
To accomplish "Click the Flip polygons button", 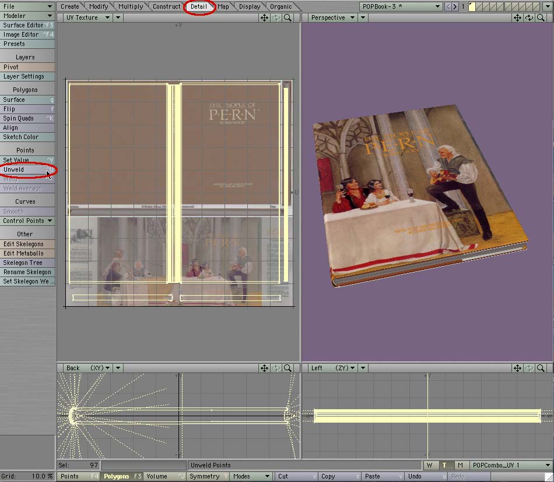I will [27, 109].
